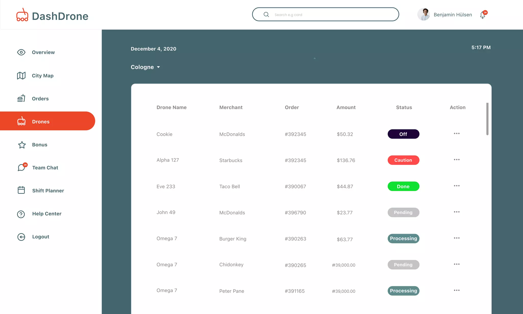
Task: Click the Starbucks merchant cell
Action: pyautogui.click(x=231, y=160)
